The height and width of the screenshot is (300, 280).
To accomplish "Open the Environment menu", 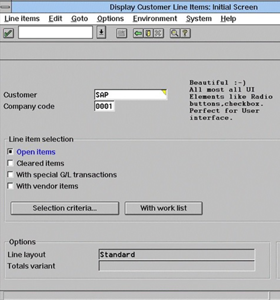I will click(155, 19).
